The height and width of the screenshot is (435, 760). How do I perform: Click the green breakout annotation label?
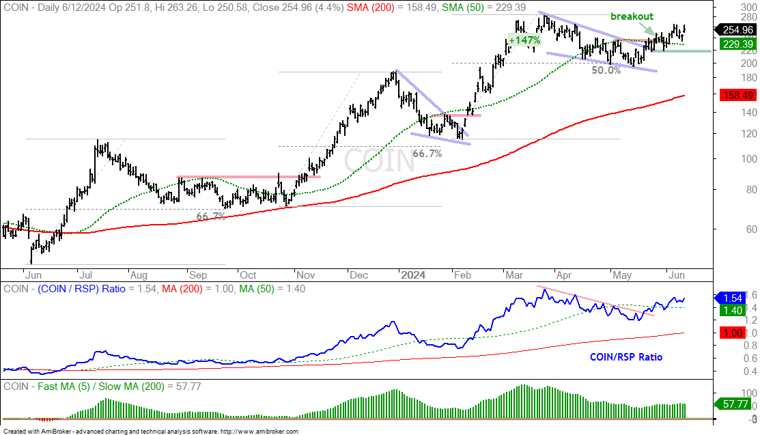pyautogui.click(x=632, y=16)
